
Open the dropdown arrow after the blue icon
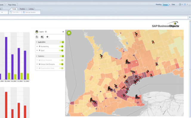[x=187, y=4]
